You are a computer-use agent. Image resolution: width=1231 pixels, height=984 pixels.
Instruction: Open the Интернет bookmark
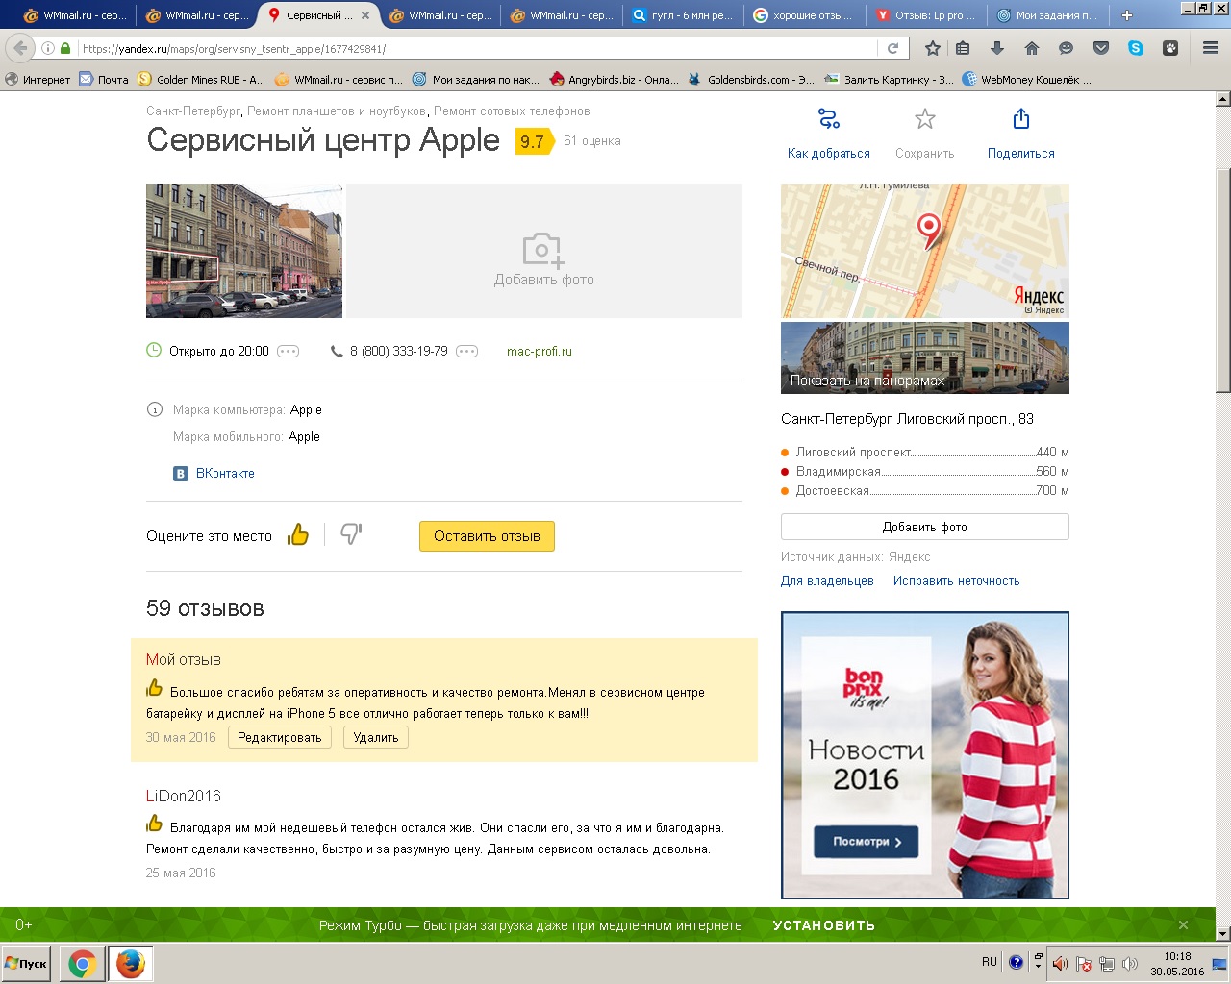(x=38, y=80)
